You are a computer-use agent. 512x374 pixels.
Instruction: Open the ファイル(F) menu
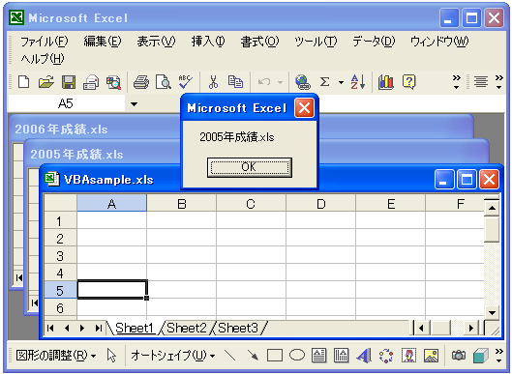[x=45, y=42]
